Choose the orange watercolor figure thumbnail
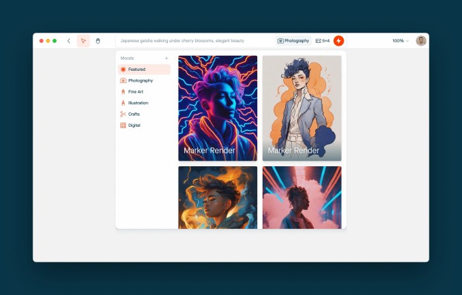The height and width of the screenshot is (295, 462). [302, 108]
